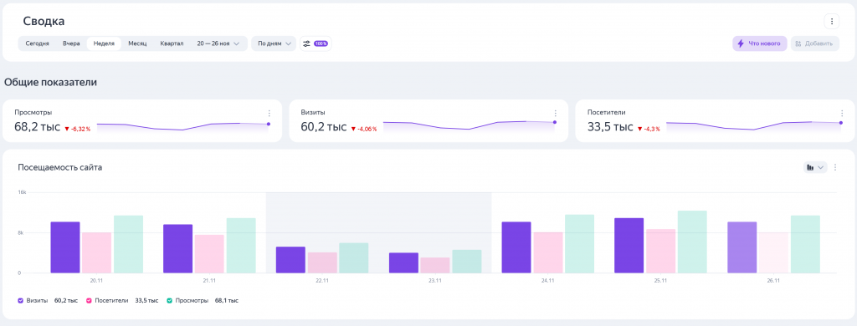
Task: Open the Сводка three-dot options menu
Action: (831, 22)
